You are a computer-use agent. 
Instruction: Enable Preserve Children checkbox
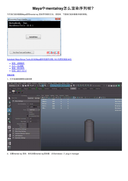[x=27, y=124]
